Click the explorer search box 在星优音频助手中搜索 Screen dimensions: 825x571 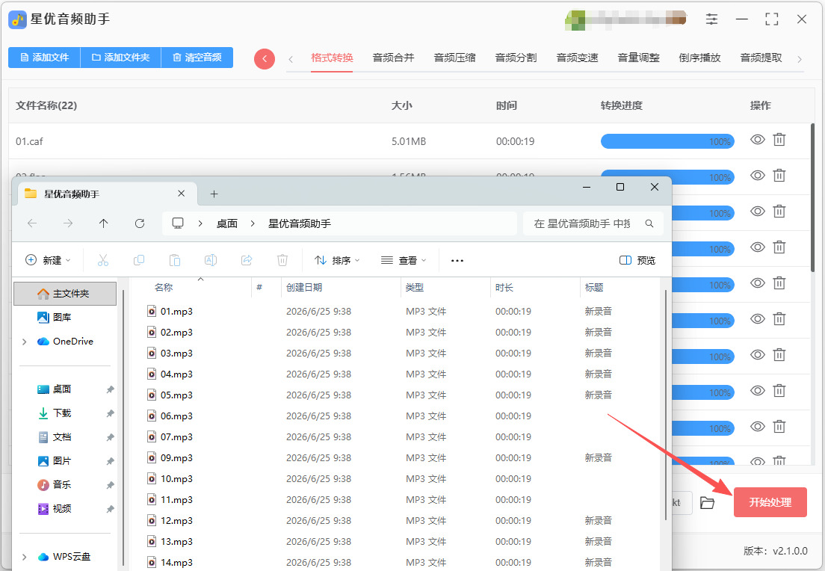pos(593,223)
